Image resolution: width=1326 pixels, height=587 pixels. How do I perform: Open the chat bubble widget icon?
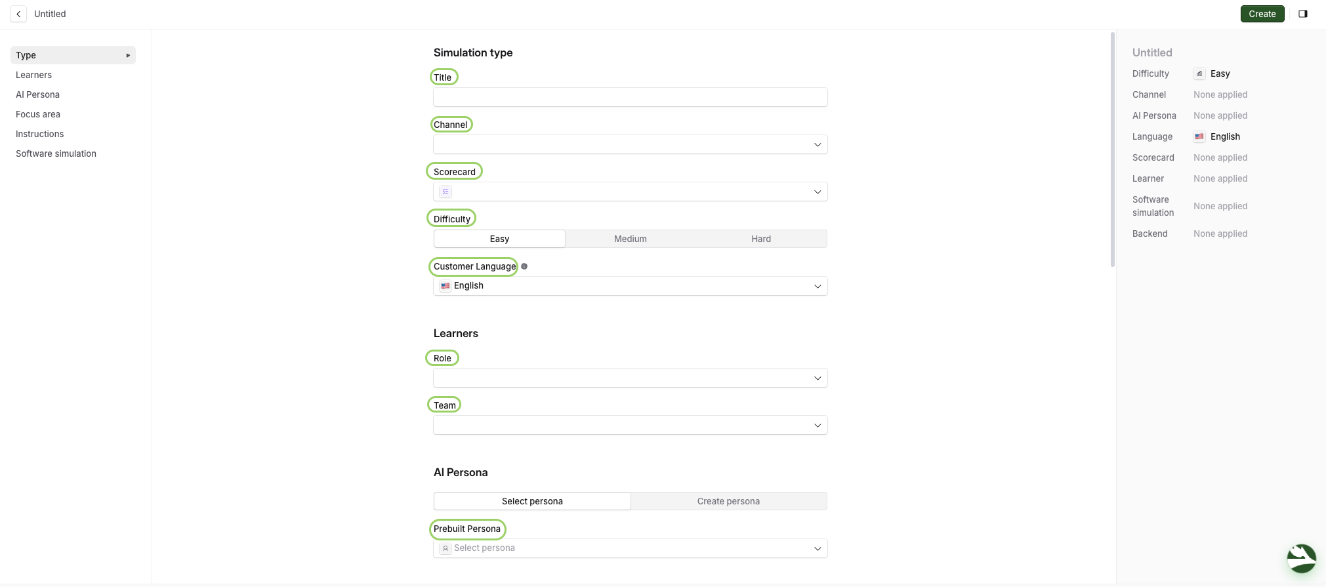(x=1301, y=559)
